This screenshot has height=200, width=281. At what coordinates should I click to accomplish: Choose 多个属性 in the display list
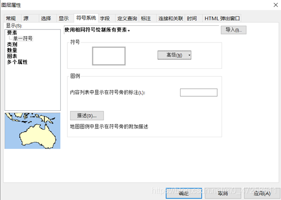17,62
